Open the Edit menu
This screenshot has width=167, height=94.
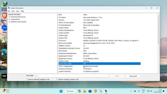[x=13, y=11]
